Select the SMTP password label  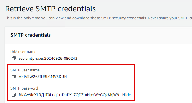click(24, 88)
